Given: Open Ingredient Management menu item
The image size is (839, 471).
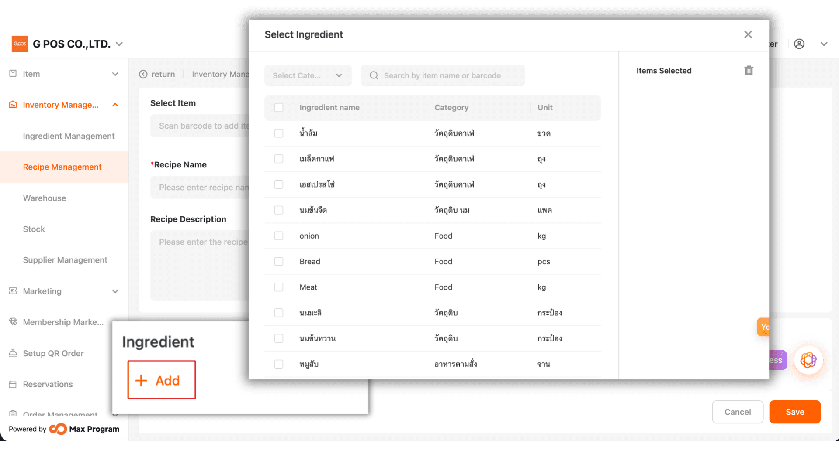Looking at the screenshot, I should [x=69, y=136].
